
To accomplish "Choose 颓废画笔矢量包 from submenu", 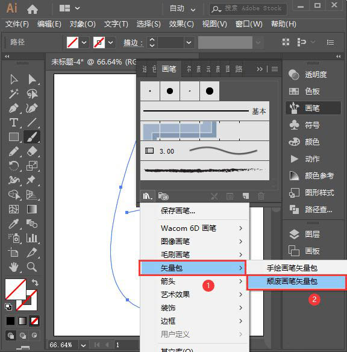I will pyautogui.click(x=296, y=281).
